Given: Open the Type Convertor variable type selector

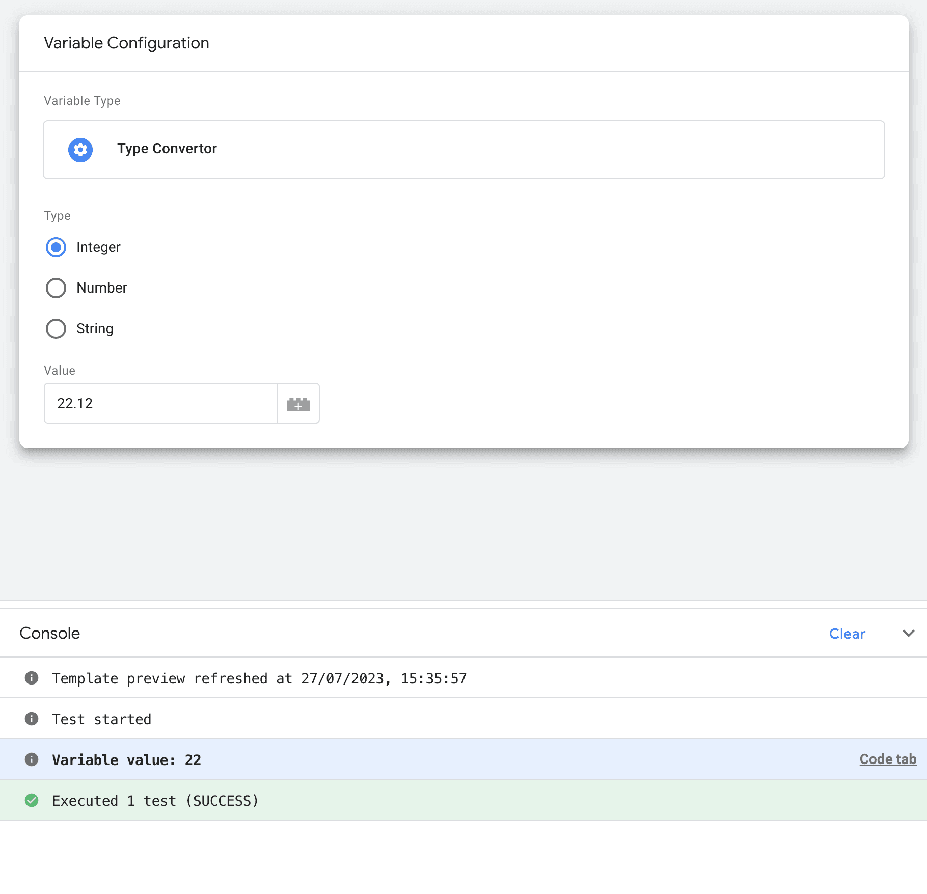Looking at the screenshot, I should click(464, 150).
